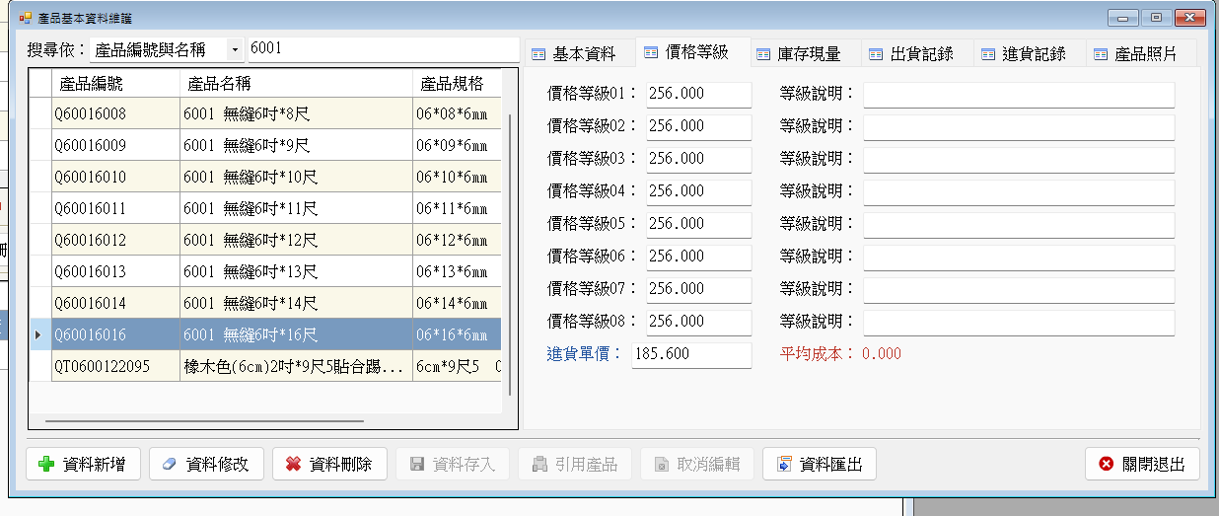This screenshot has height=516, width=1219.
Task: Click 等級說明 field for price level 01
Action: click(x=1019, y=94)
